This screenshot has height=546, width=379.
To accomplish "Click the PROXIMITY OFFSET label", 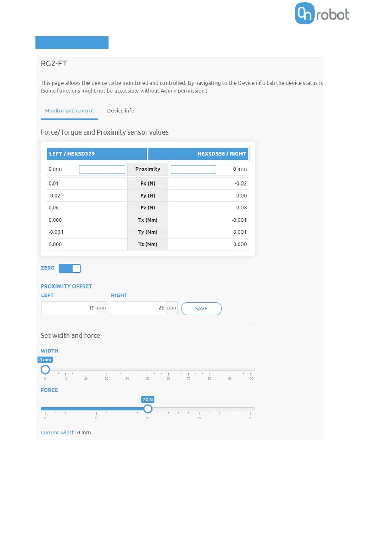I will click(x=66, y=286).
